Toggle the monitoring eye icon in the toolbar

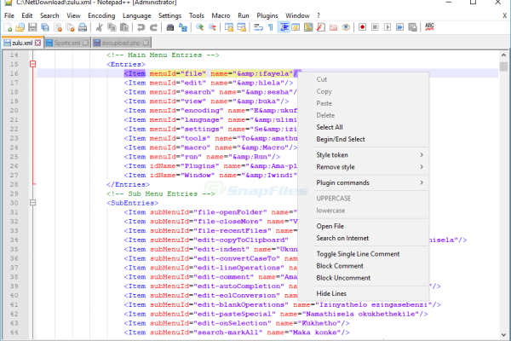tap(347, 27)
